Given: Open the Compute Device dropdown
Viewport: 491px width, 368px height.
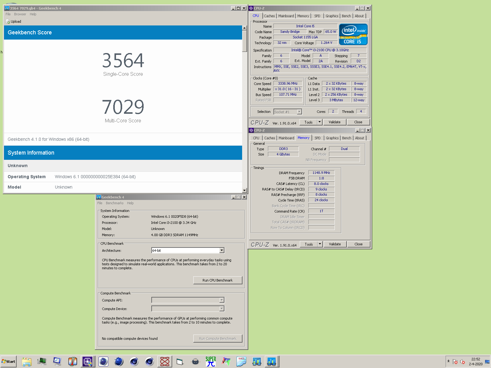Looking at the screenshot, I should coord(188,309).
